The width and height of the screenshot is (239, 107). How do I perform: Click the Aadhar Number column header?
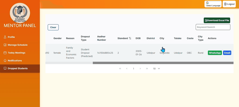click(102, 38)
